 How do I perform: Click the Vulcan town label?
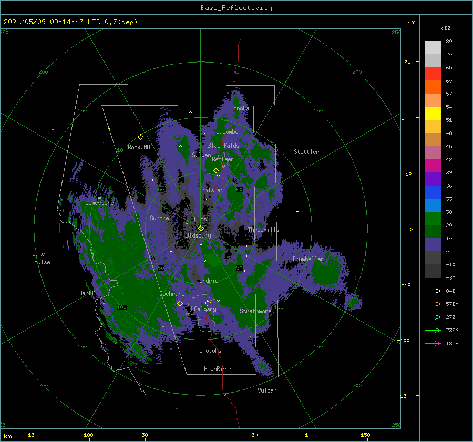click(x=268, y=390)
